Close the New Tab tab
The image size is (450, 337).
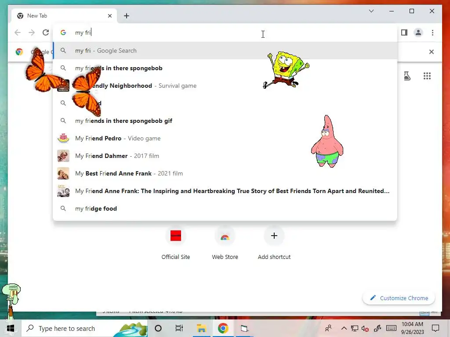(109, 16)
